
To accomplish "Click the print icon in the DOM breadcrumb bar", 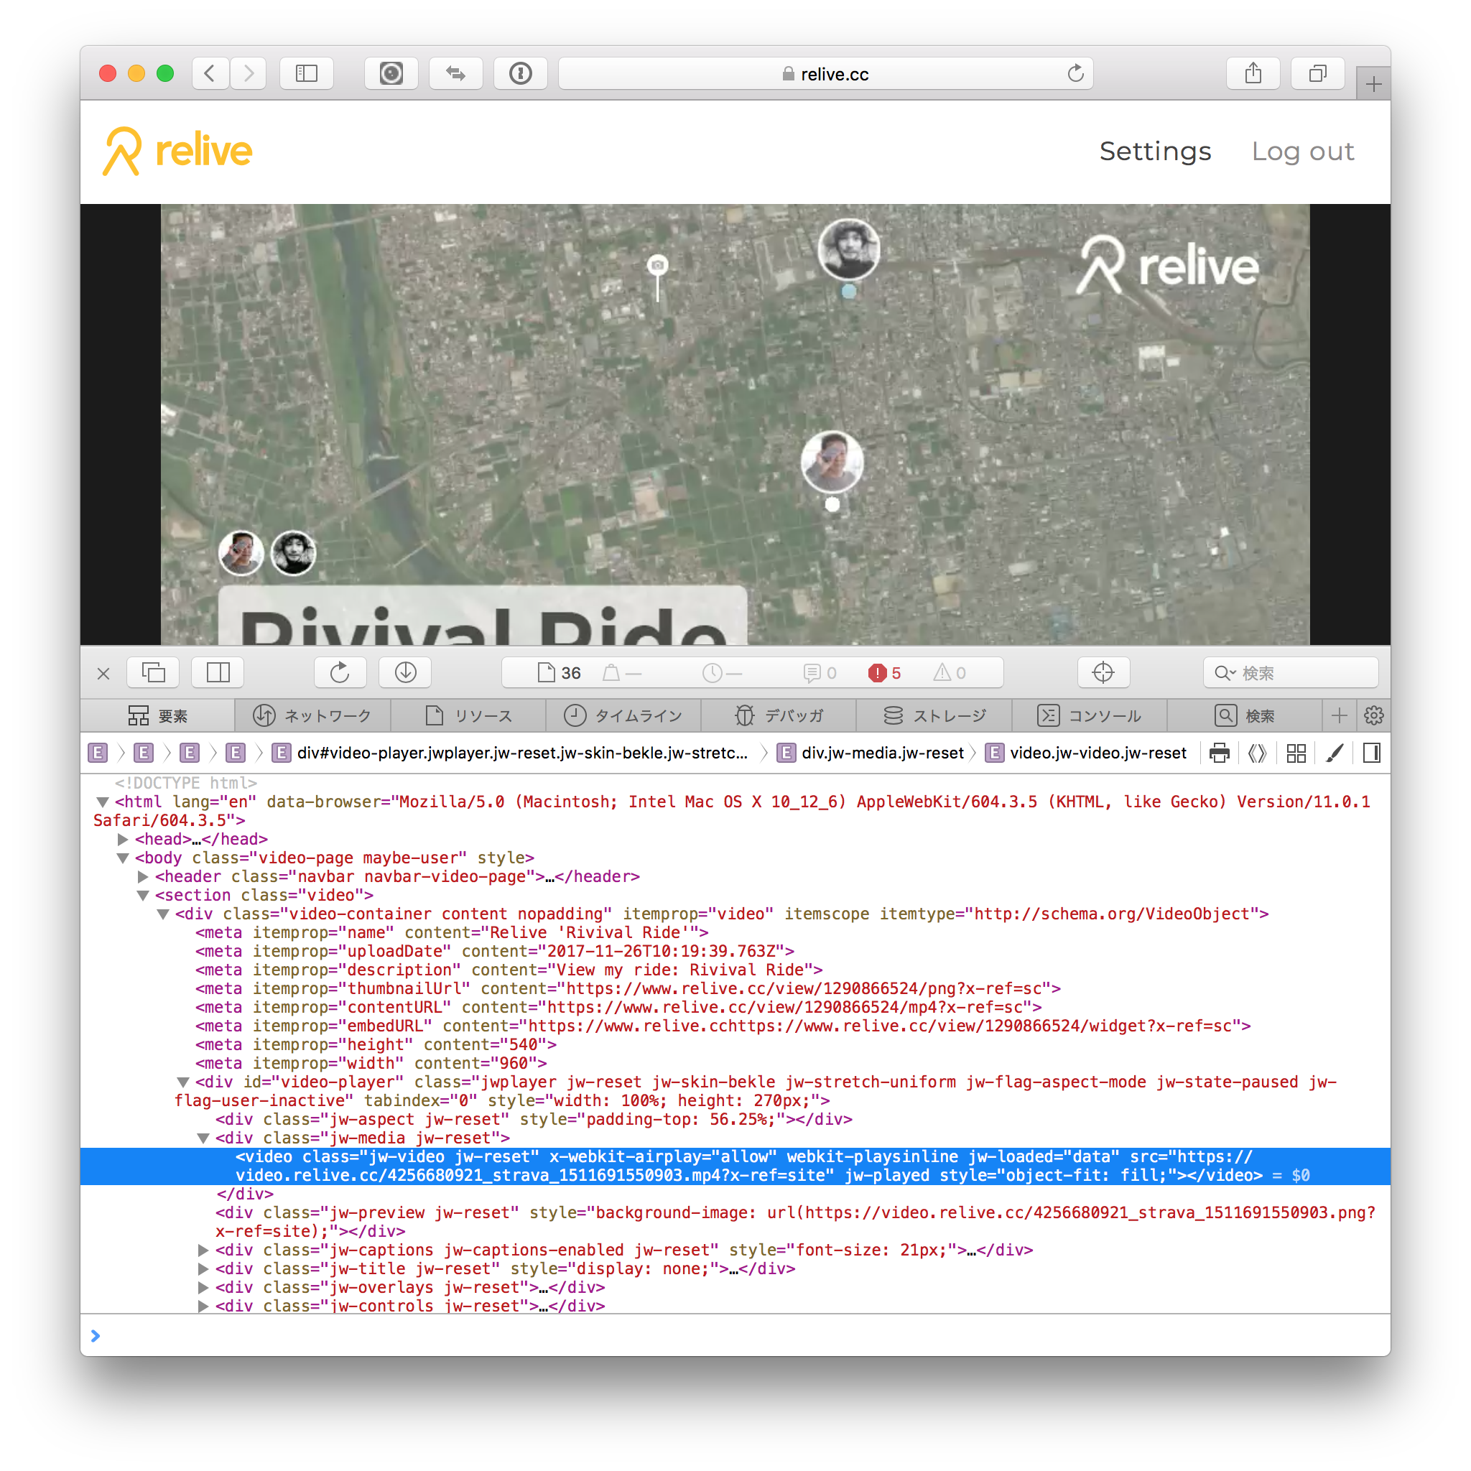I will [1219, 753].
